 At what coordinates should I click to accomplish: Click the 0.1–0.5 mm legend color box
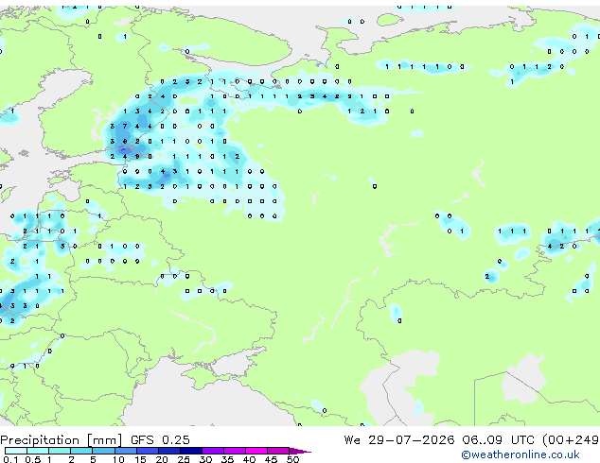[x=16, y=451]
